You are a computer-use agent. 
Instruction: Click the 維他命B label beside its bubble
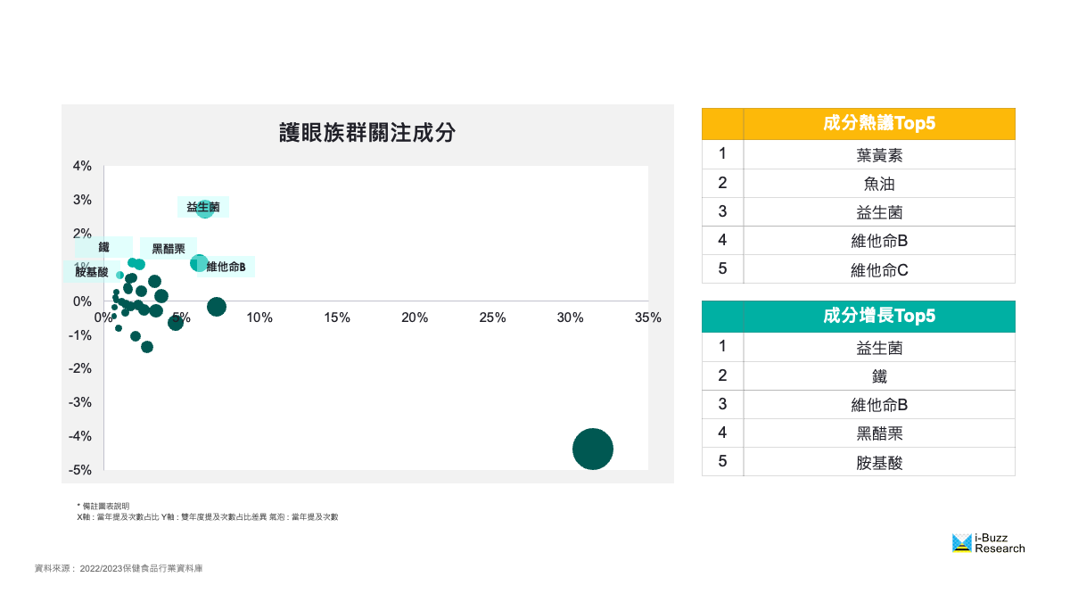pyautogui.click(x=226, y=267)
